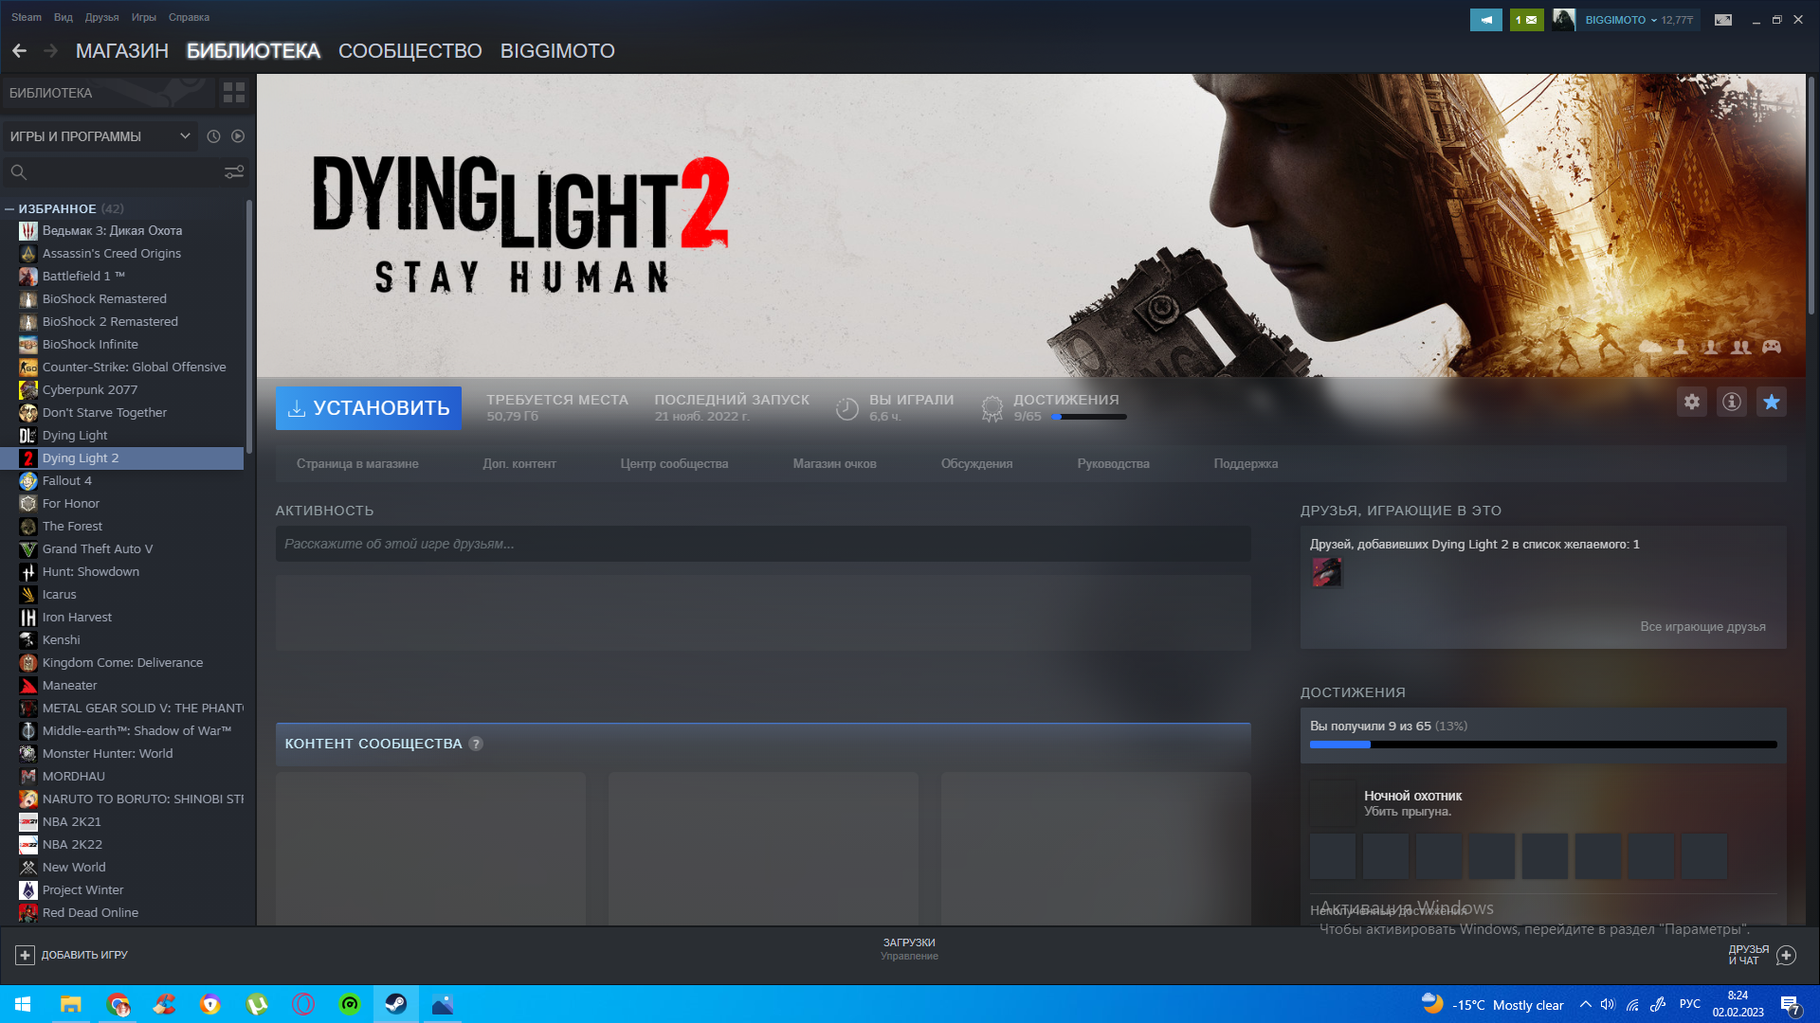Open Chrome from taskbar

click(118, 1004)
